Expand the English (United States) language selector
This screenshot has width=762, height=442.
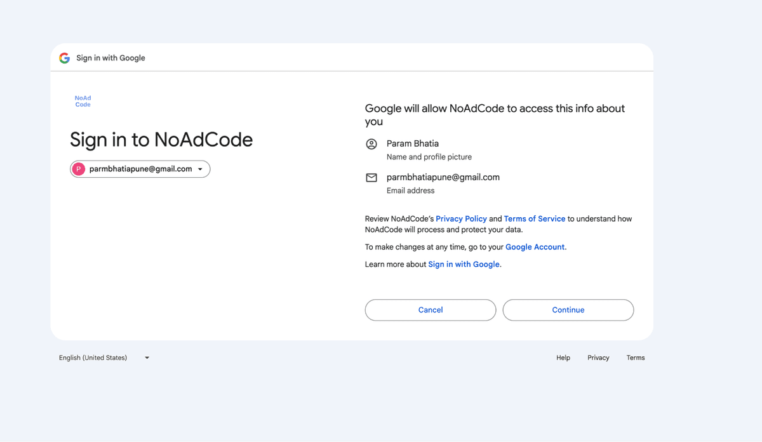coord(93,358)
